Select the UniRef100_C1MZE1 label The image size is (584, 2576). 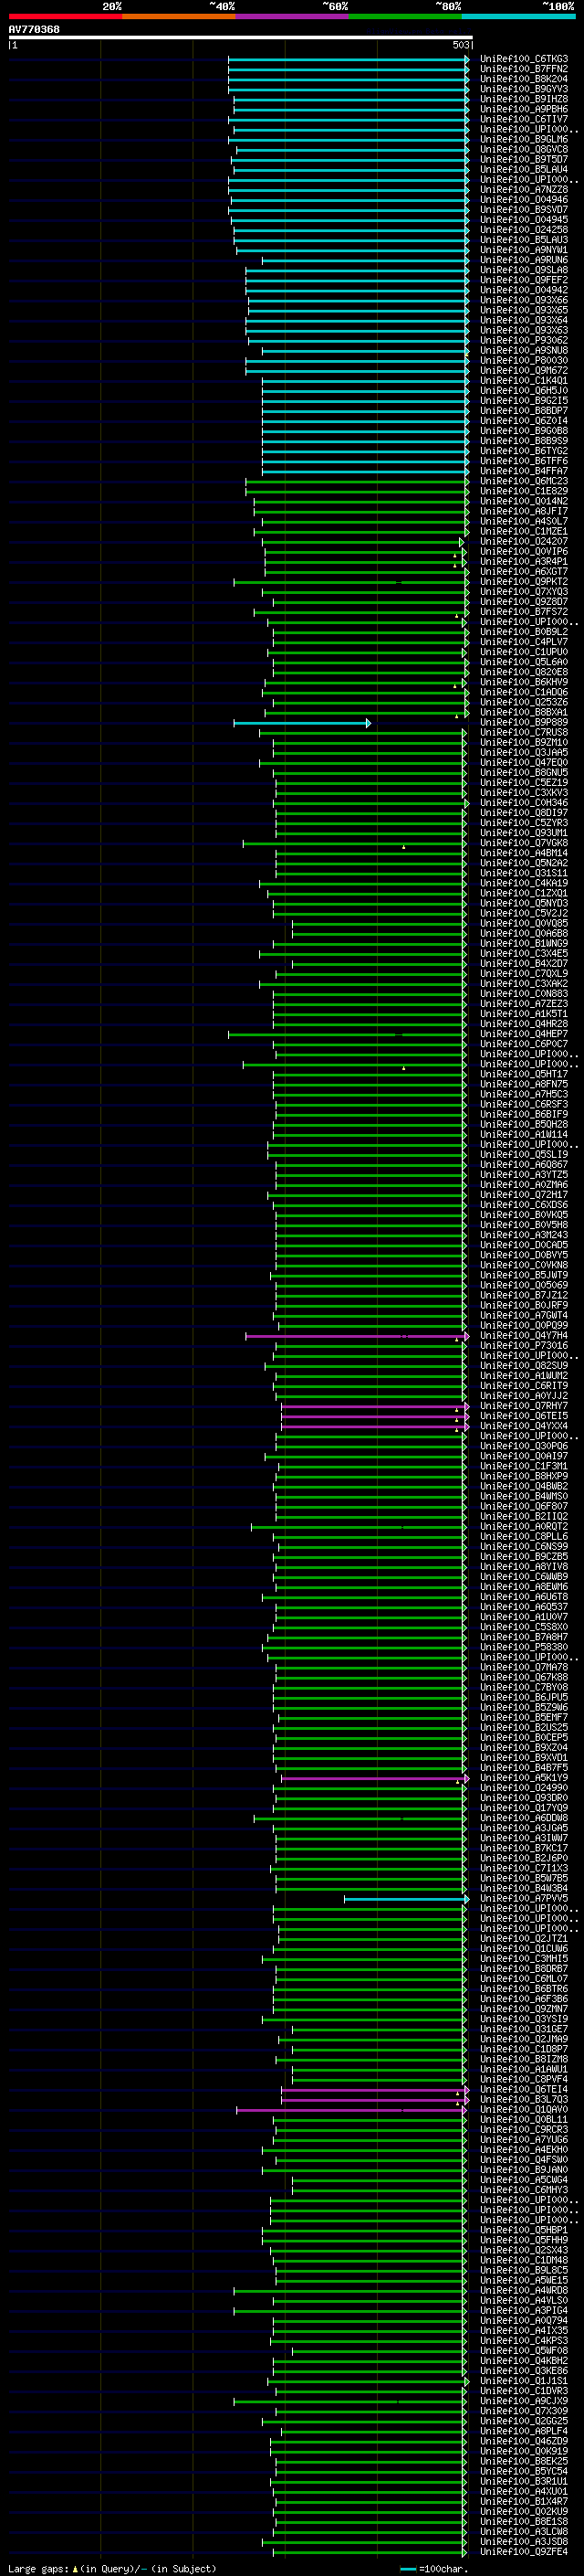(524, 531)
